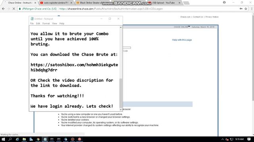Click JPMorgan Chase and Co. [US] certificate label
This screenshot has height=142, width=254.
pos(39,9)
